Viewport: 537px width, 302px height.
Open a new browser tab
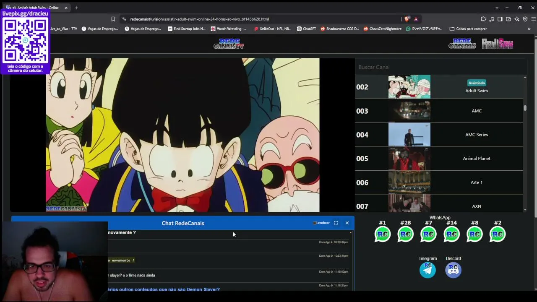click(76, 8)
